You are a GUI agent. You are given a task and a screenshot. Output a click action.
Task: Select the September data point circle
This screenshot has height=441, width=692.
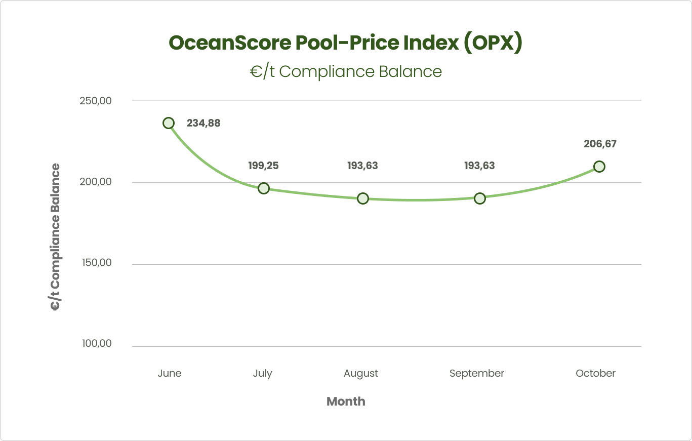pos(479,198)
